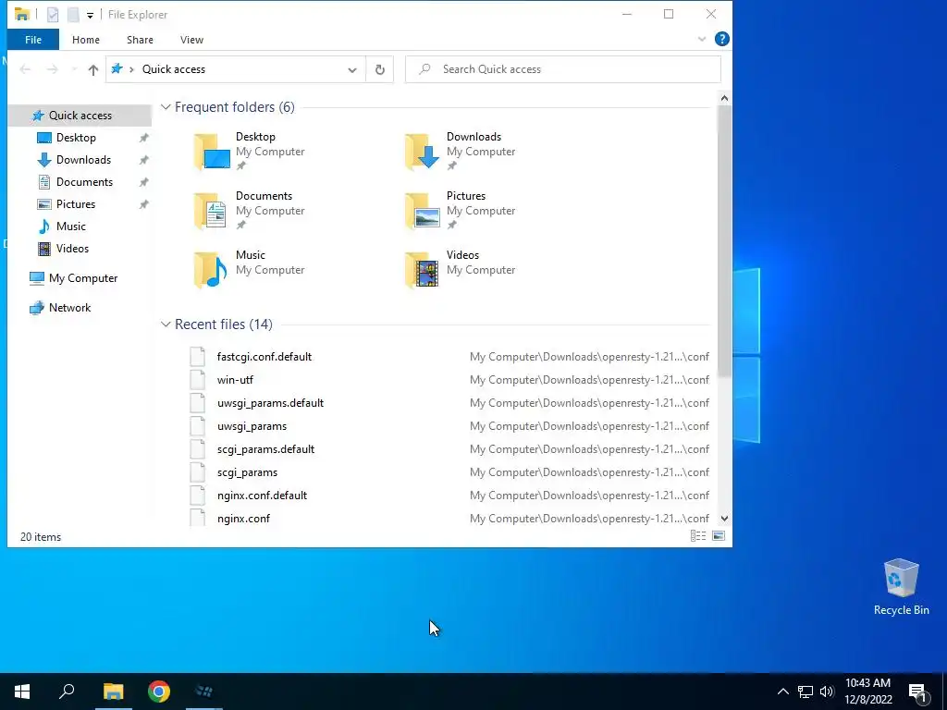Image resolution: width=947 pixels, height=710 pixels.
Task: Switch to Large icons view layout icon
Action: coord(718,536)
